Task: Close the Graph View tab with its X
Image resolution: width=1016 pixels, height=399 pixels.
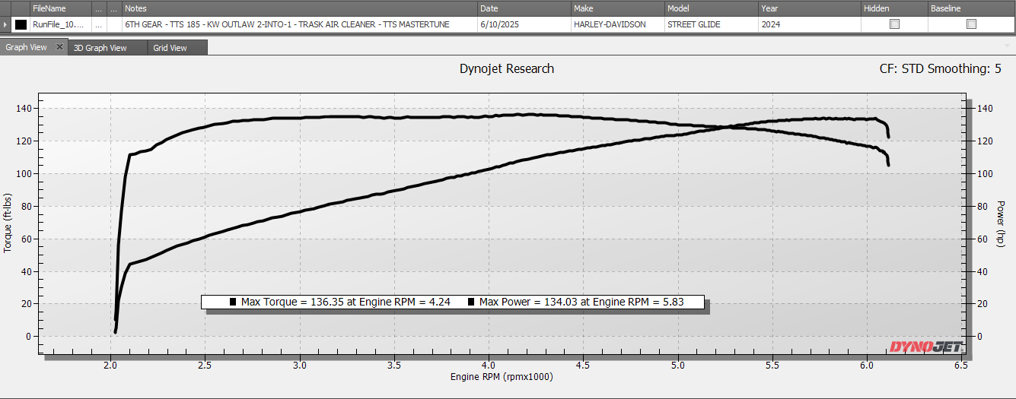Action: click(x=59, y=47)
